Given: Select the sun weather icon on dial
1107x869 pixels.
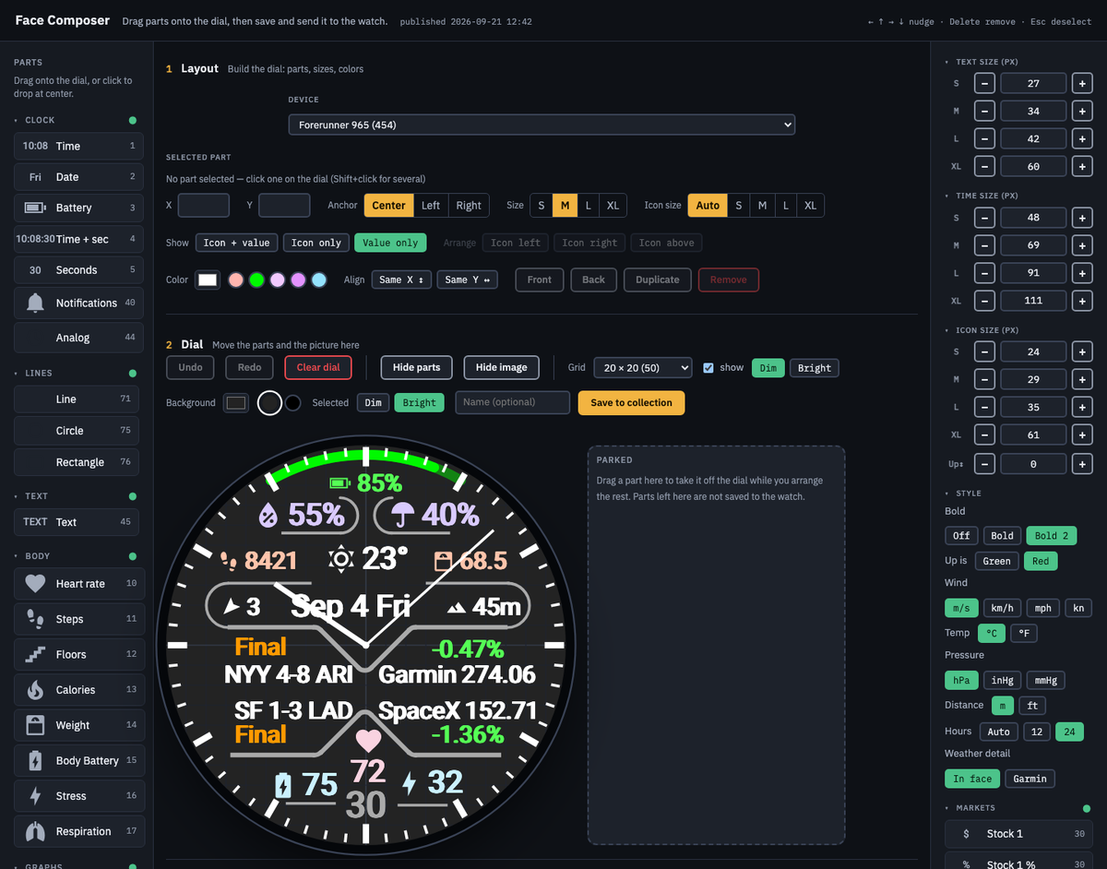Looking at the screenshot, I should coord(342,559).
